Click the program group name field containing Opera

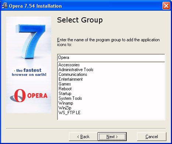click(x=111, y=57)
